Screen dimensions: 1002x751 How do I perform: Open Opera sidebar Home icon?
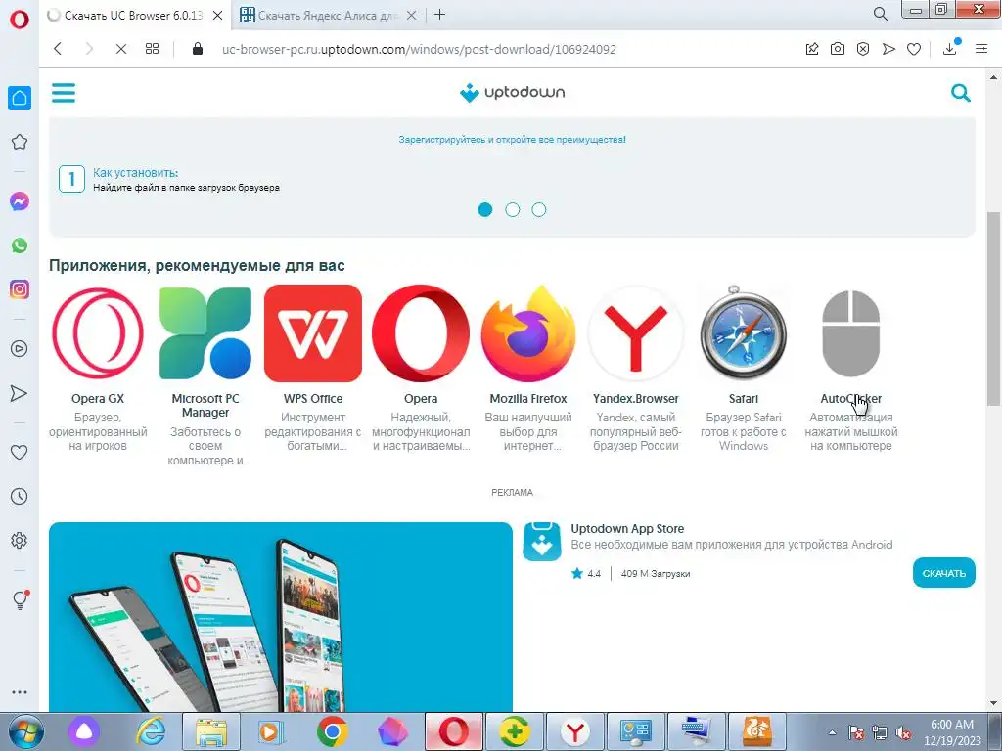coord(20,98)
